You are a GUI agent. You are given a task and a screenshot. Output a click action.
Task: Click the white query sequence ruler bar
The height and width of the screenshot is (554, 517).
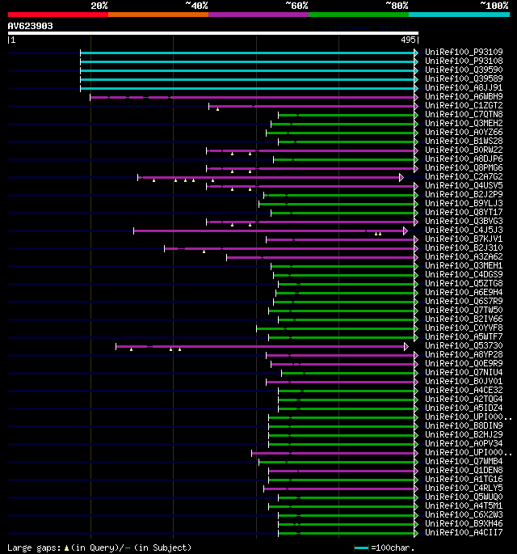point(213,33)
